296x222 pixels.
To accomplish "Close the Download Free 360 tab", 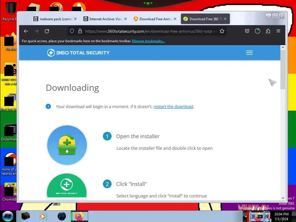I will [225, 19].
